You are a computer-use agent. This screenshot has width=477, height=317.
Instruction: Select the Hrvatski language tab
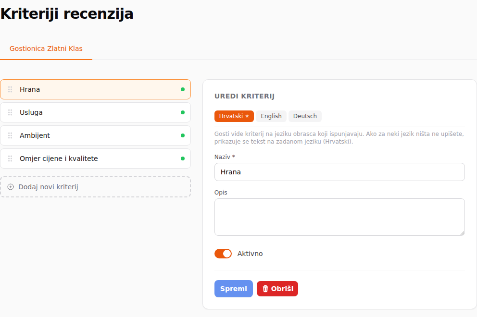click(234, 116)
